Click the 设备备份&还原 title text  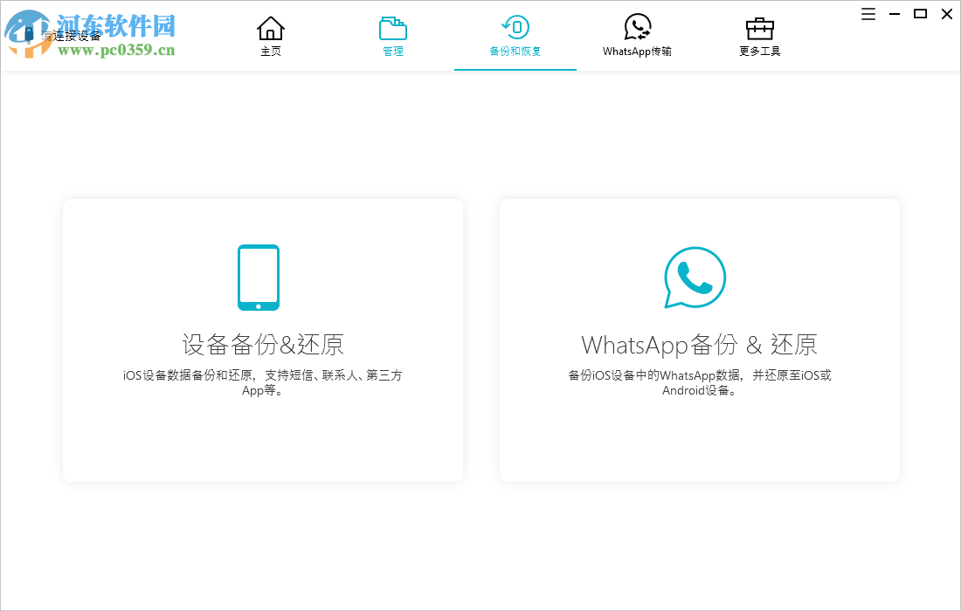pos(262,344)
